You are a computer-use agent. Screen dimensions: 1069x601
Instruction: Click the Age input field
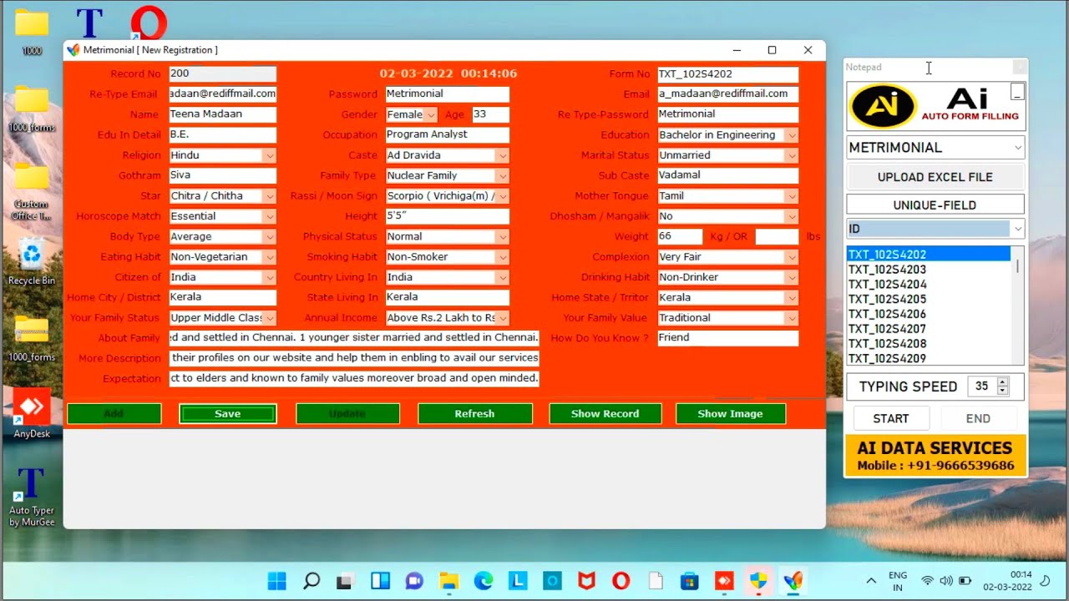[490, 114]
